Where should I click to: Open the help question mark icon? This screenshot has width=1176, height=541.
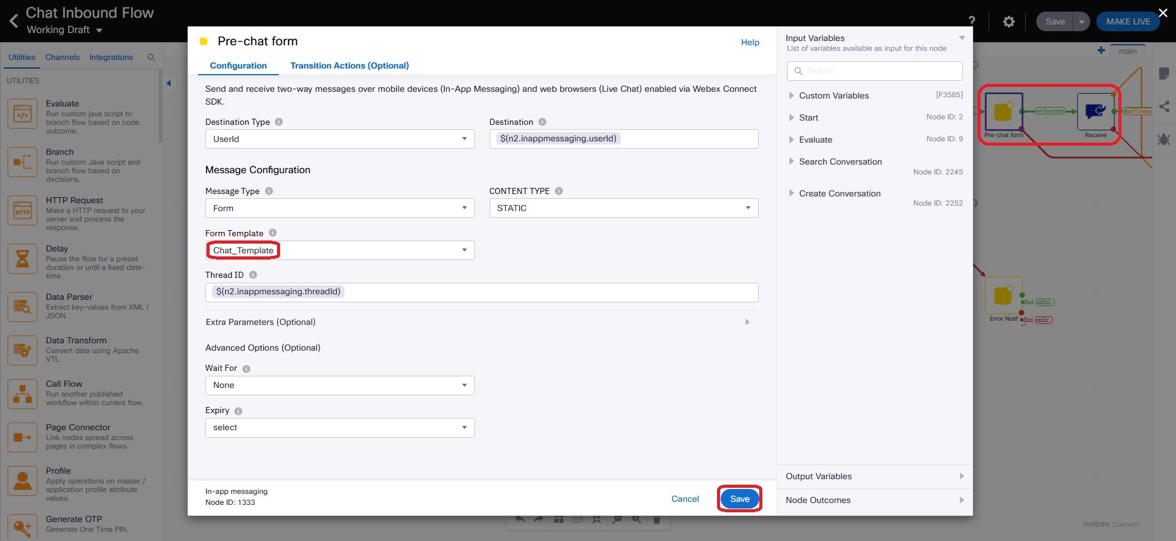pyautogui.click(x=972, y=21)
